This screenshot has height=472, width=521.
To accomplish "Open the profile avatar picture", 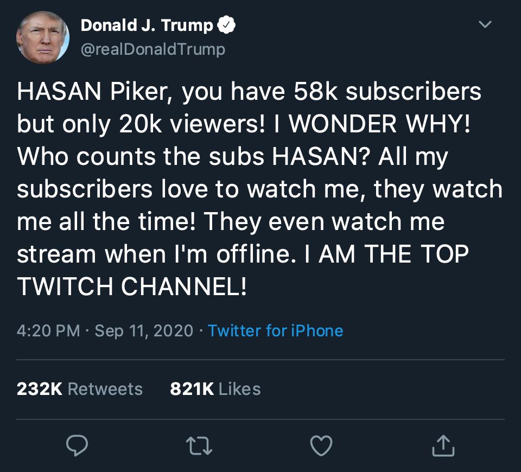I will (43, 37).
